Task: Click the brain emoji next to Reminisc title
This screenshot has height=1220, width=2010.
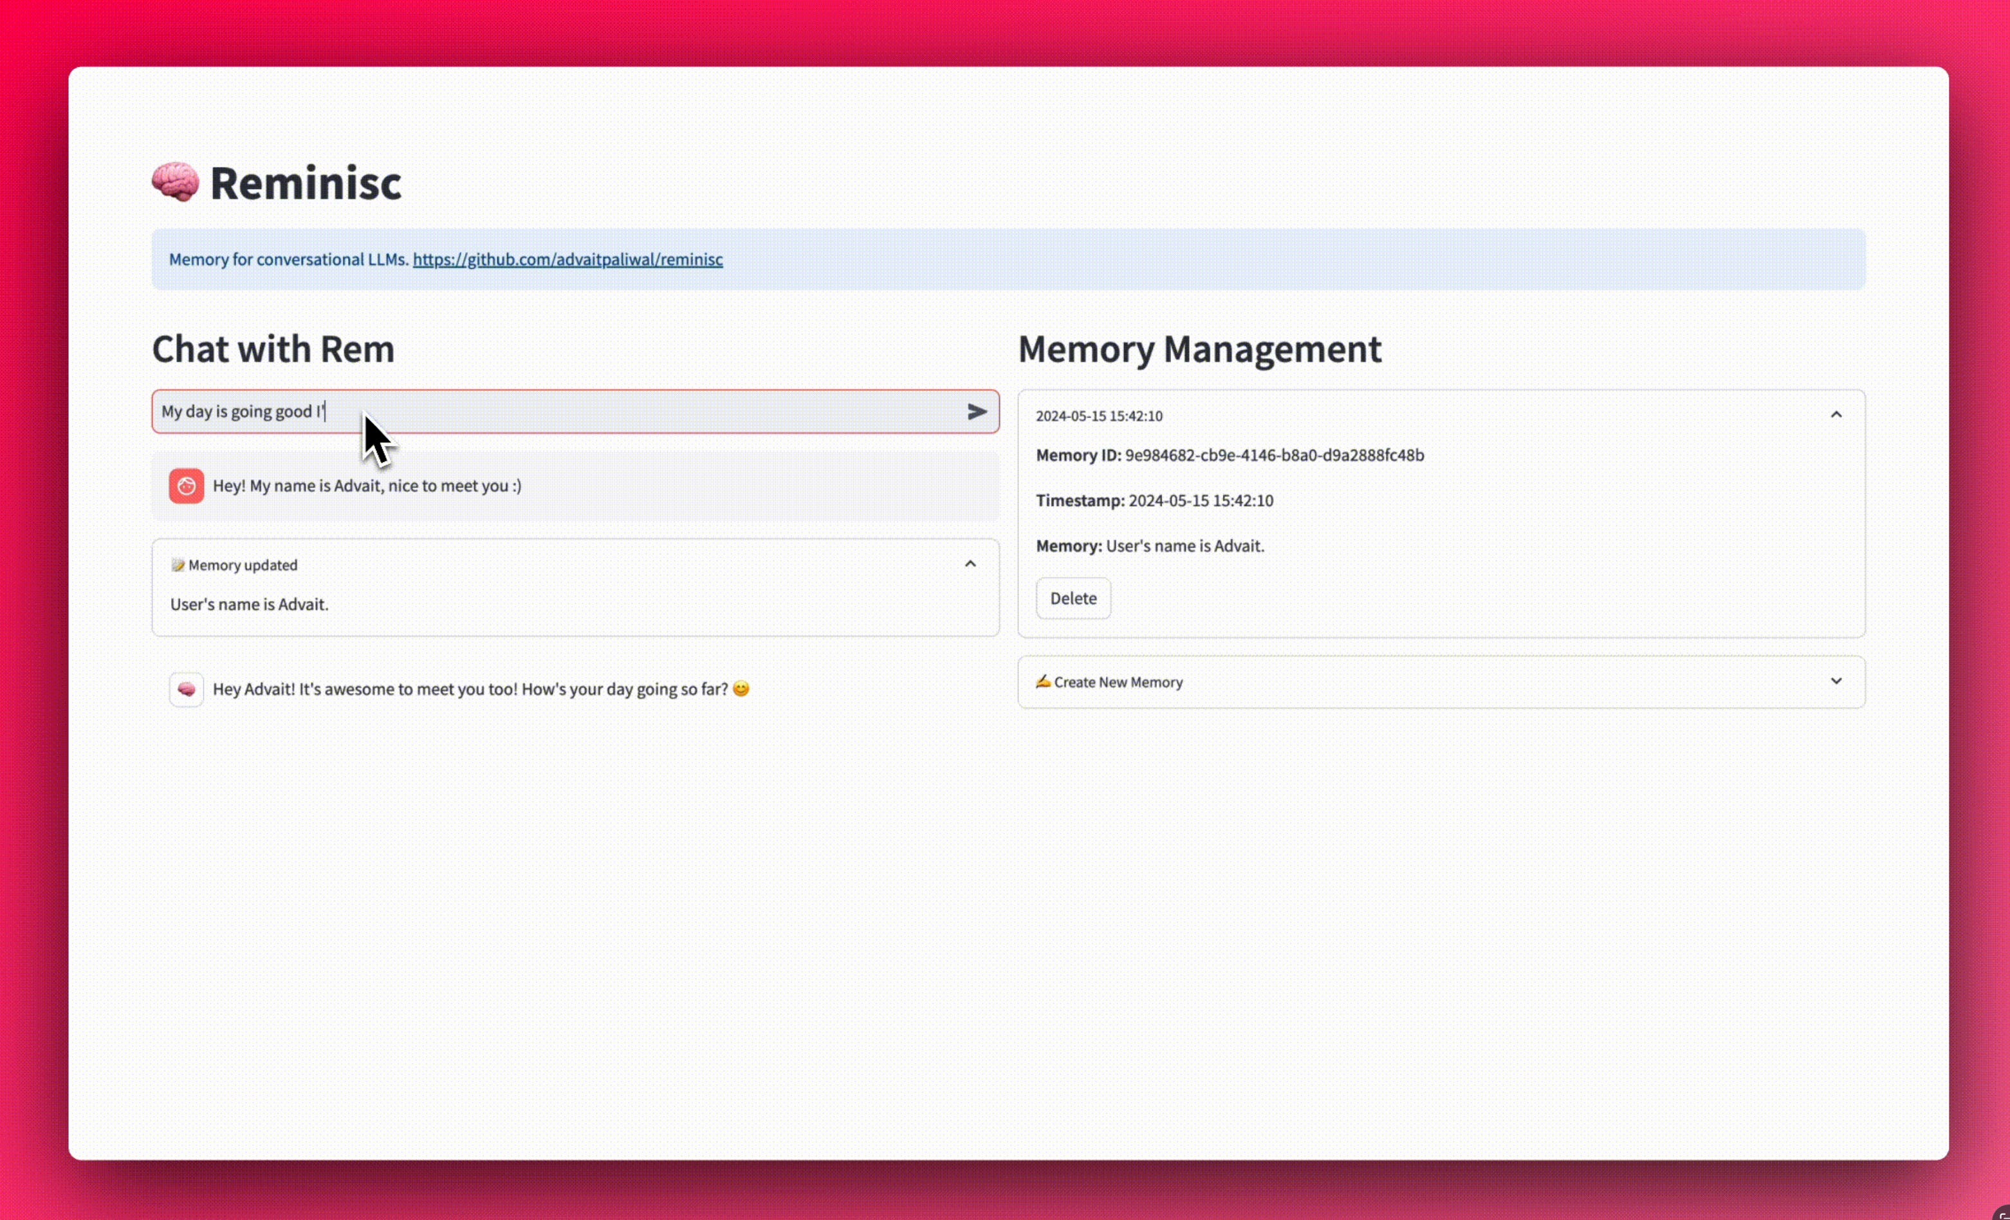Action: tap(176, 181)
